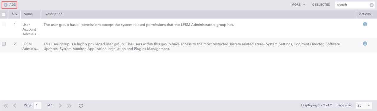Open the Page size dropdown
The height and width of the screenshot is (111, 377).
(364, 105)
